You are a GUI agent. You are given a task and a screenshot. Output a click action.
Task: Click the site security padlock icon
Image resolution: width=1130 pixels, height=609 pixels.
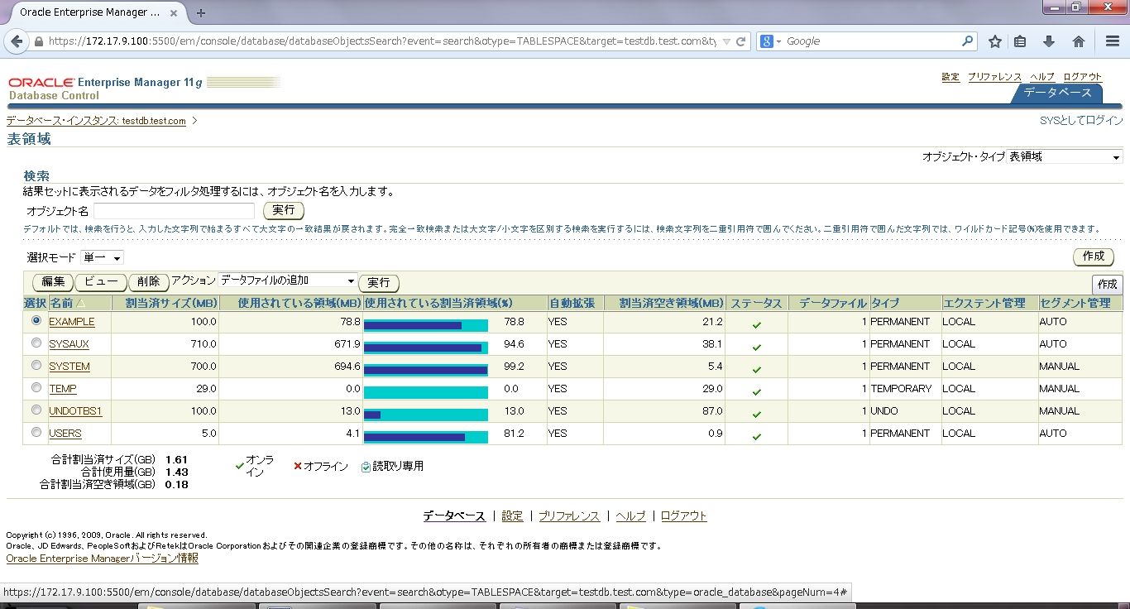click(39, 41)
